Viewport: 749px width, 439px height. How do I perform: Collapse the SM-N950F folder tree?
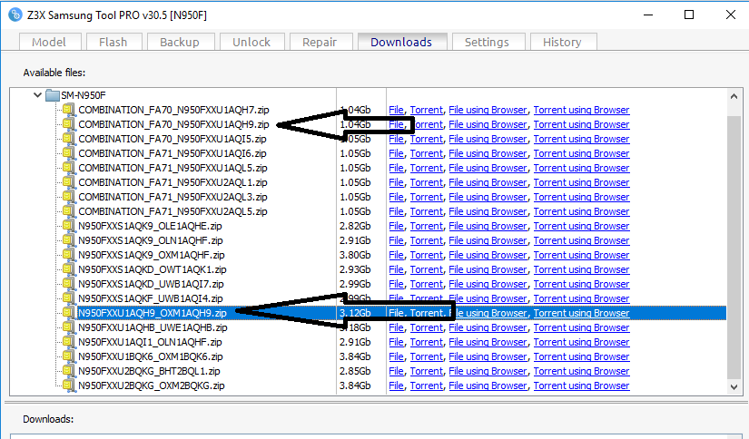(37, 95)
